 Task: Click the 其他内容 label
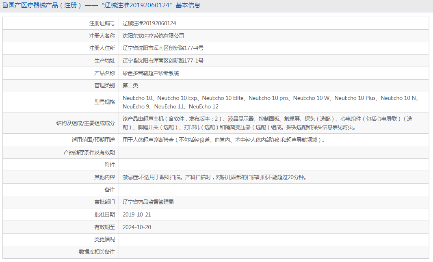(x=104, y=177)
